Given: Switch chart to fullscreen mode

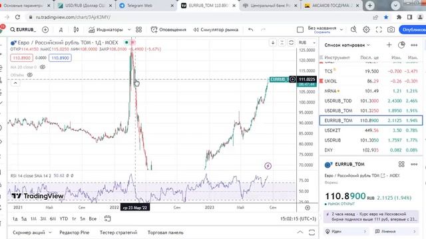Looking at the screenshot, I should [379, 29].
